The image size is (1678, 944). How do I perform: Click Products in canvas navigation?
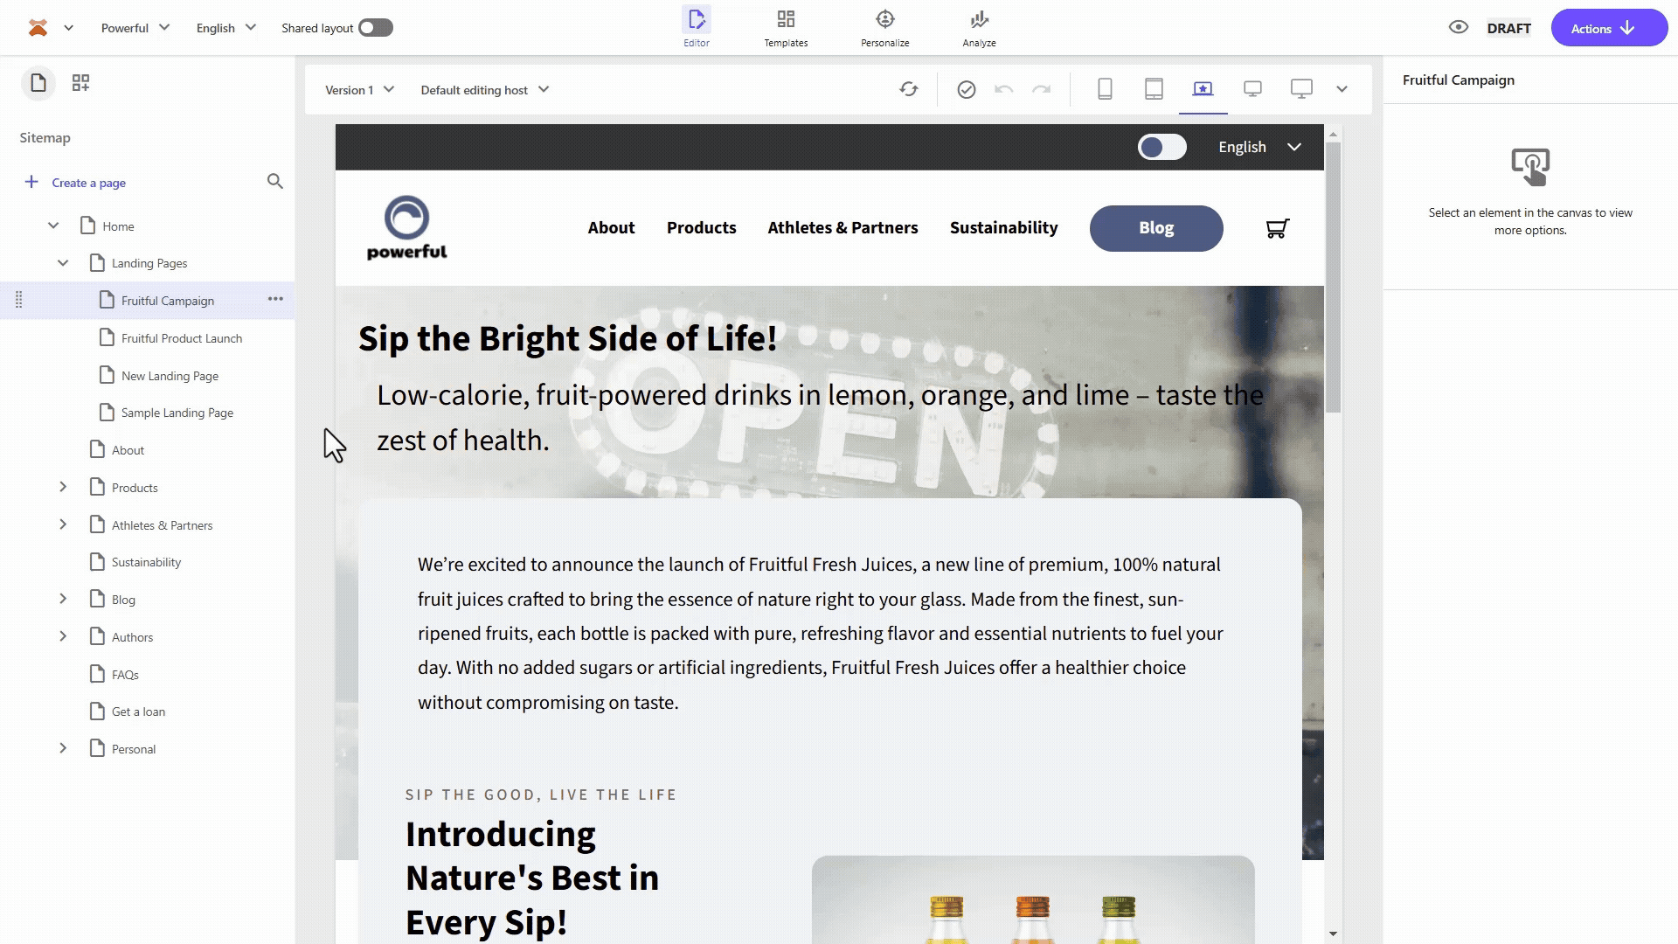coord(702,228)
